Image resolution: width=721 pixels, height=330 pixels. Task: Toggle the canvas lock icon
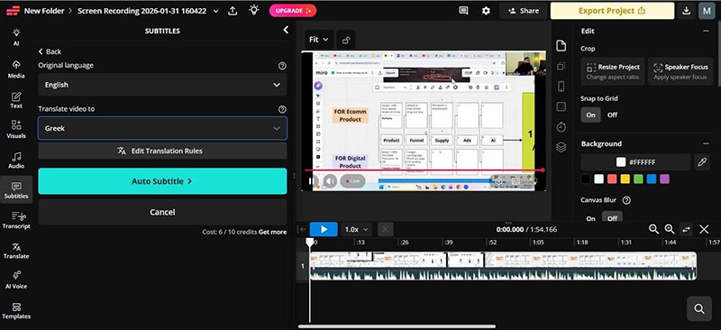click(346, 40)
